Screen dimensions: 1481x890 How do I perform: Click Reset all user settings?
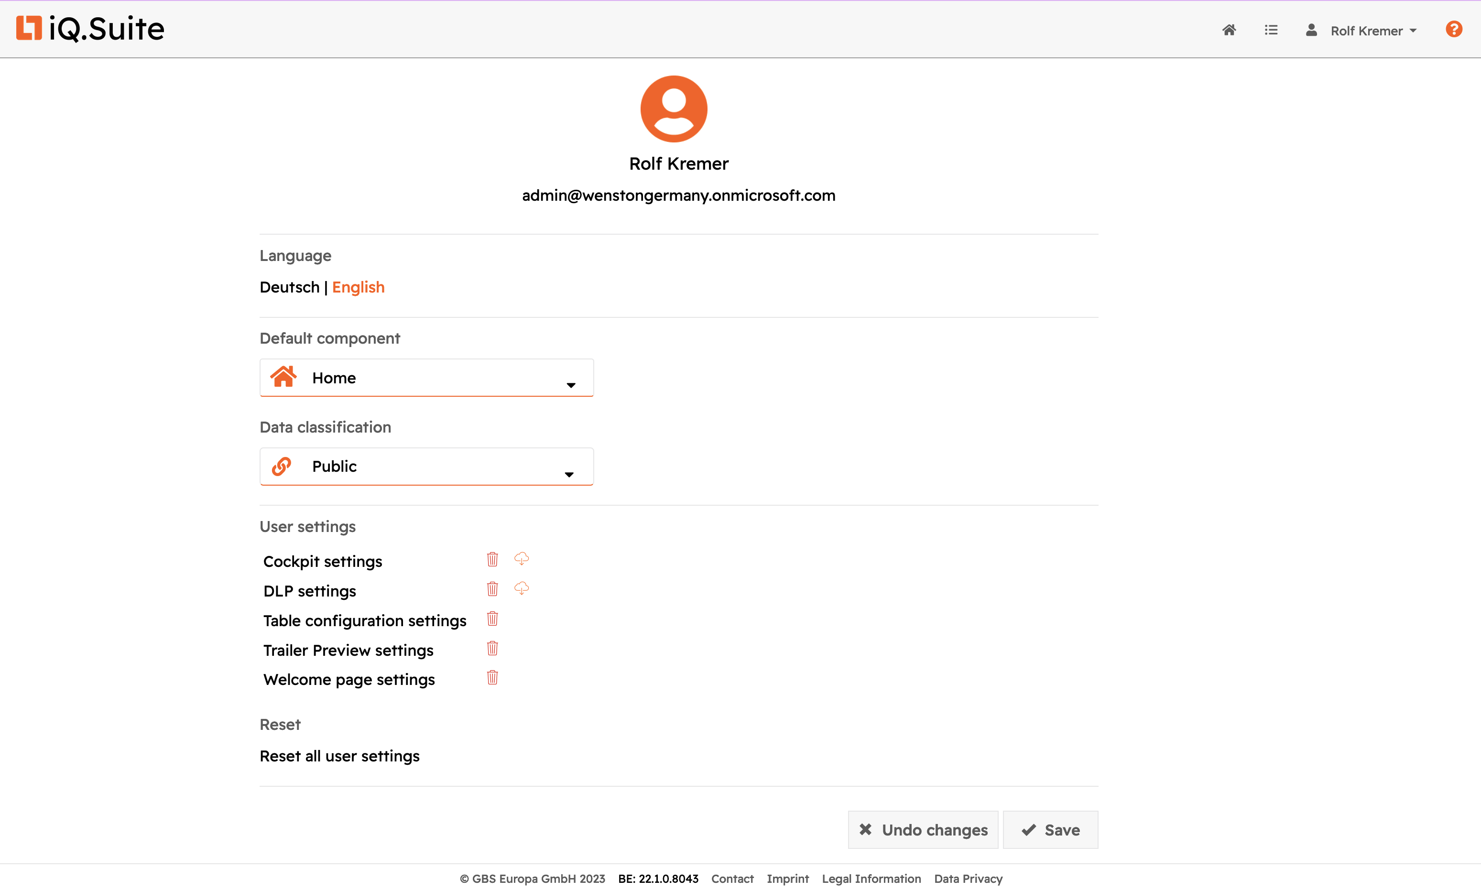[x=339, y=756]
